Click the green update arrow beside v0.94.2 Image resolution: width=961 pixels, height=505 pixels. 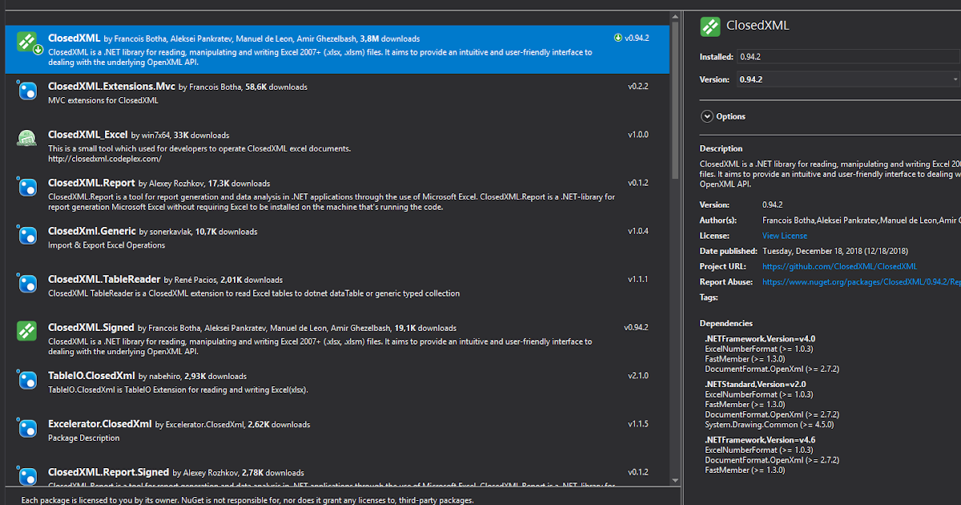coord(617,38)
